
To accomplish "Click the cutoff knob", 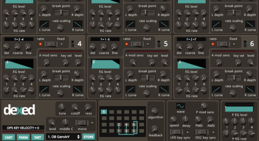I will pos(75,107).
